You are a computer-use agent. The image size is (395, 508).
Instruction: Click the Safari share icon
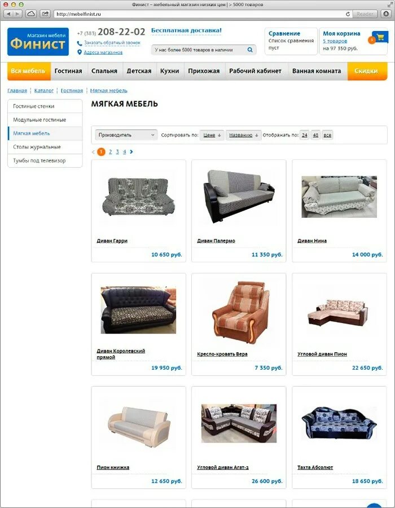click(45, 14)
